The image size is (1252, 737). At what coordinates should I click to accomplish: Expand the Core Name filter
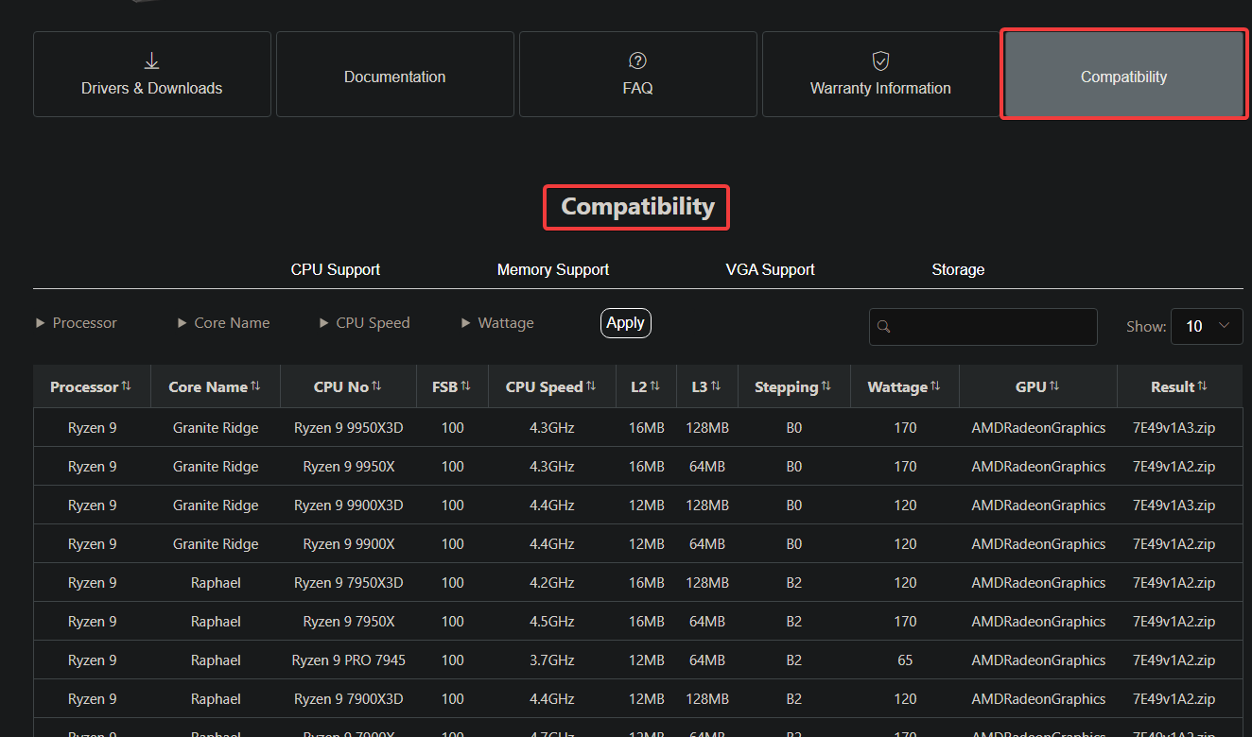pyautogui.click(x=224, y=323)
